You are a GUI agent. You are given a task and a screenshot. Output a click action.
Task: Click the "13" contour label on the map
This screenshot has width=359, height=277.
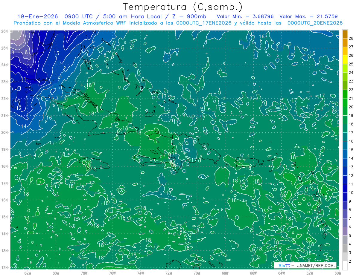coord(56,53)
